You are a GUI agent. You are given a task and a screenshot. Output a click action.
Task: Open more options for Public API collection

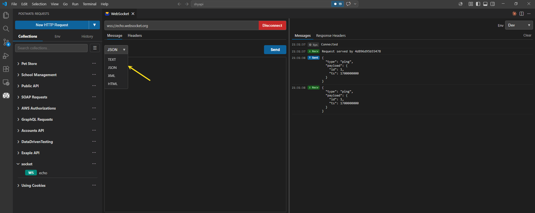pos(94,86)
